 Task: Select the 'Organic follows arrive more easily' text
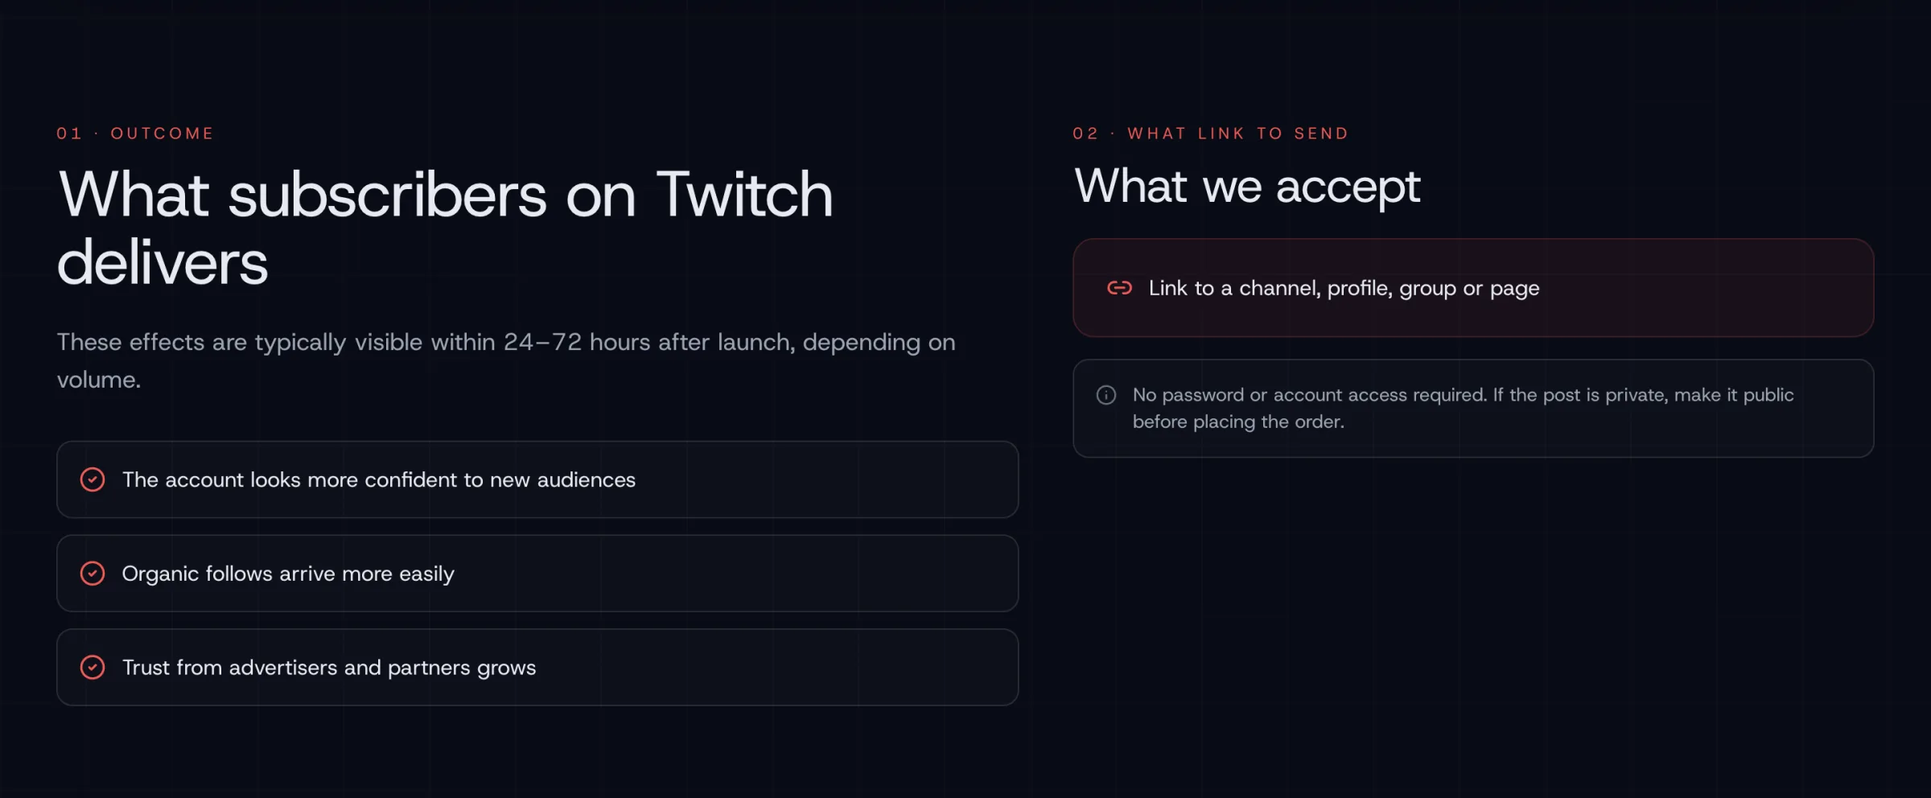pyautogui.click(x=288, y=574)
